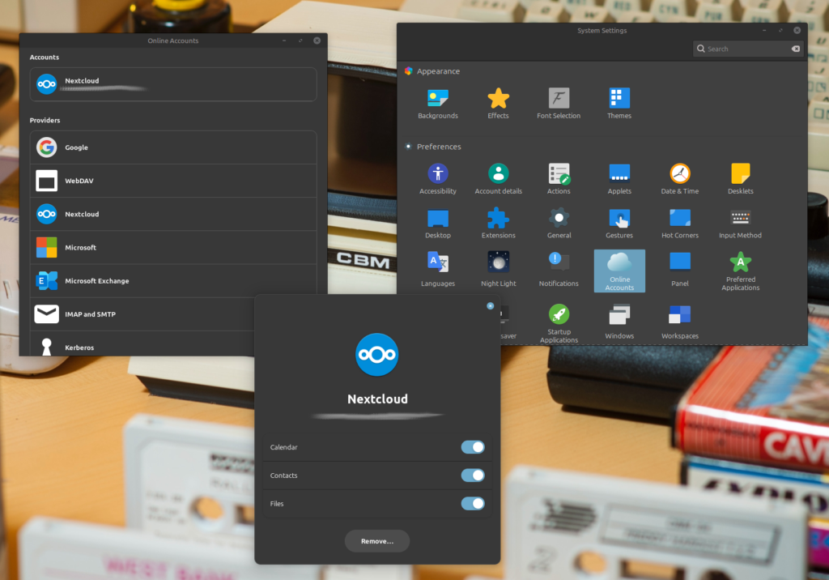Image resolution: width=829 pixels, height=580 pixels.
Task: Add a WebDAV provider
Action: [x=173, y=181]
